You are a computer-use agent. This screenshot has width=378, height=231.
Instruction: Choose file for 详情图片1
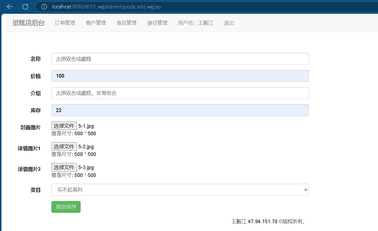coord(64,146)
